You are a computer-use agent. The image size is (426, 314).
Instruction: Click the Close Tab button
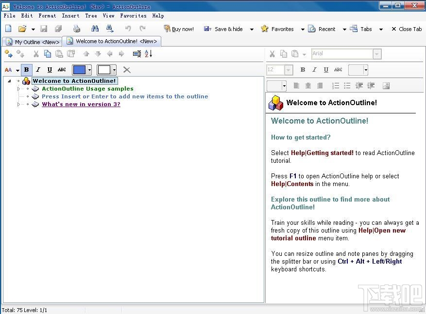[x=407, y=29]
